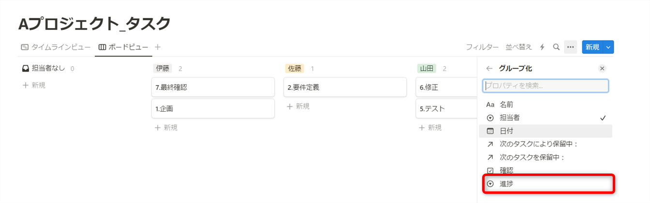Open the フィルター option
Image resolution: width=650 pixels, height=203 pixels.
coord(482,47)
